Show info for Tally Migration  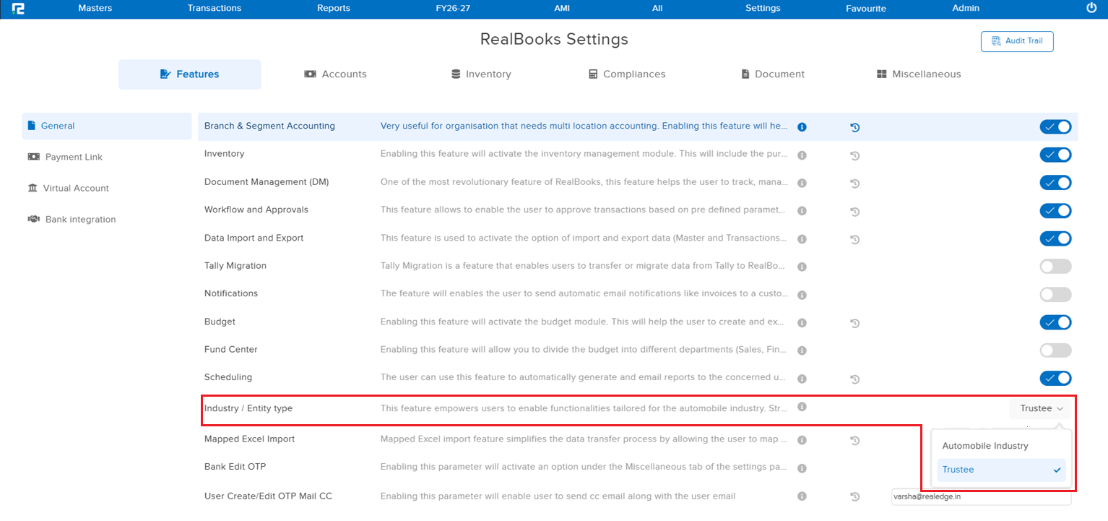[802, 267]
